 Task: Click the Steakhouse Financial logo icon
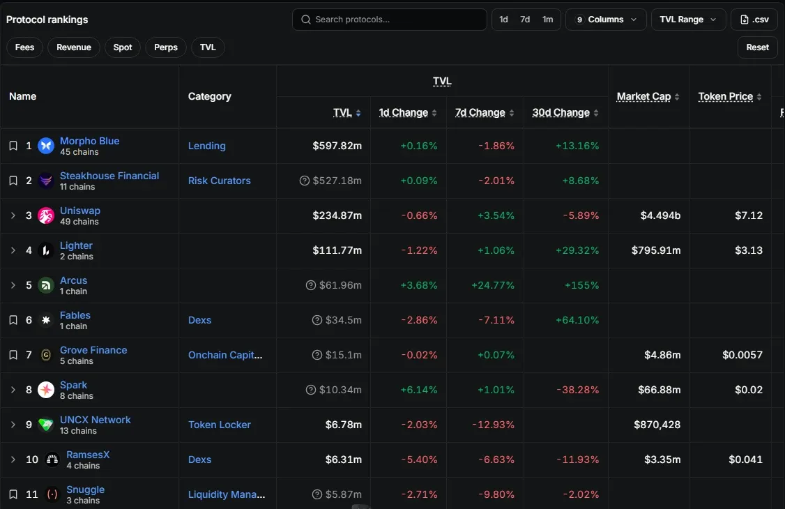pyautogui.click(x=46, y=181)
